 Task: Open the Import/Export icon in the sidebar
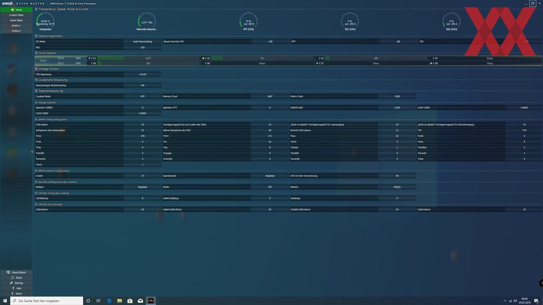(x=8, y=272)
